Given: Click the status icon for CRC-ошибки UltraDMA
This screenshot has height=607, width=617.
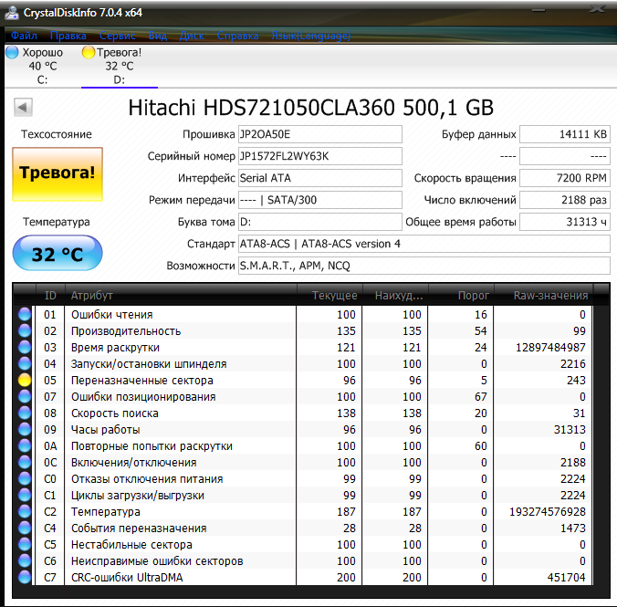Looking at the screenshot, I should click(25, 578).
